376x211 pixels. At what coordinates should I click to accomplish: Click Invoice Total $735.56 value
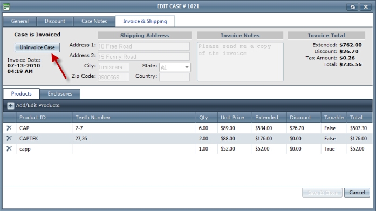pyautogui.click(x=350, y=64)
